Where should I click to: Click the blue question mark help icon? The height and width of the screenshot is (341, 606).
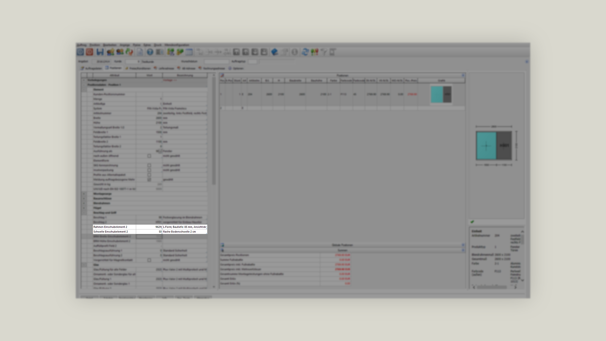click(150, 52)
